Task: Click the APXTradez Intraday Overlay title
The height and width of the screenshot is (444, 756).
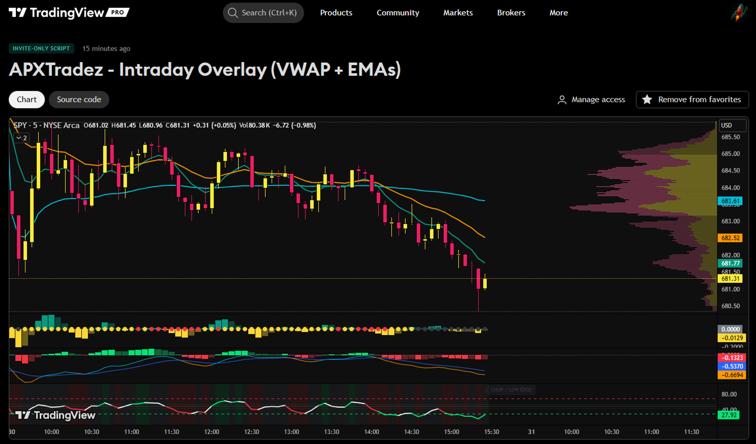Action: click(205, 70)
